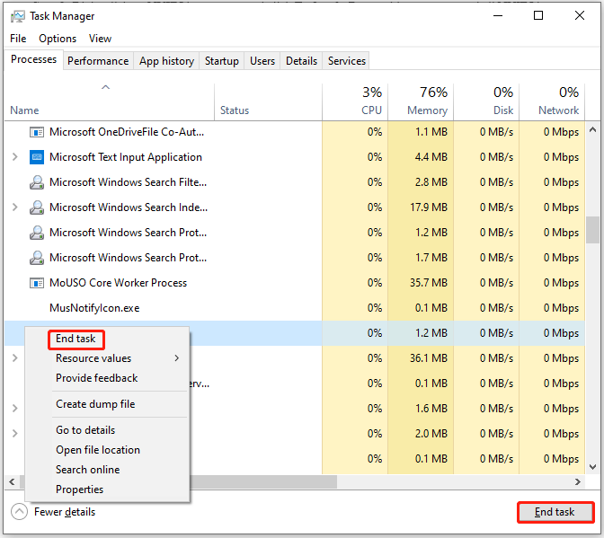The width and height of the screenshot is (604, 538).
Task: Expand Microsoft Text Input Application row
Action: [14, 157]
